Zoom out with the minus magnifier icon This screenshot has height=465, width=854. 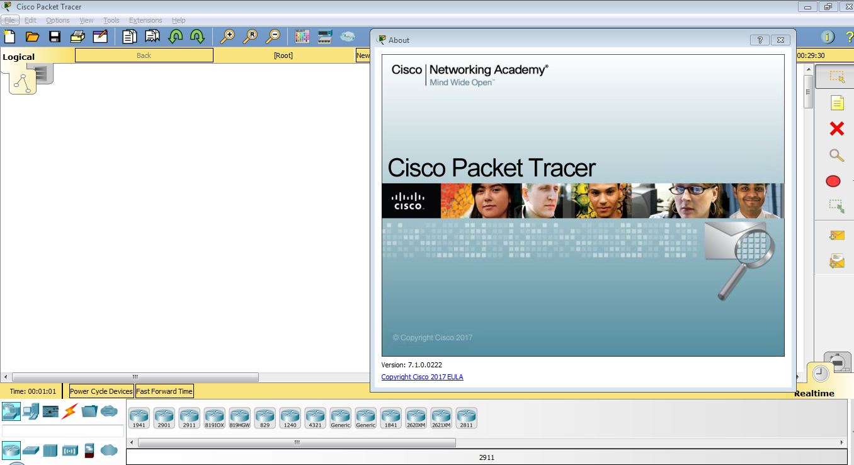point(273,36)
